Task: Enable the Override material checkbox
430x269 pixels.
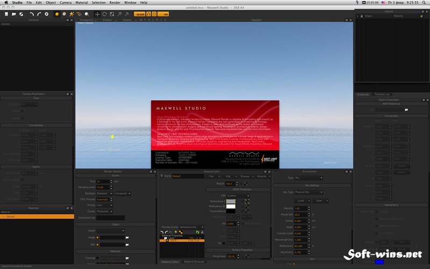Action: click(x=97, y=258)
